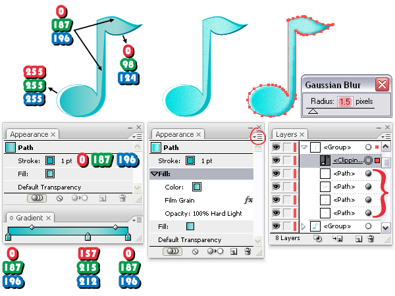Image resolution: width=395 pixels, height=296 pixels.
Task: Click Clear Appearance icon in Appearance panel above Gradient
Action: click(59, 199)
